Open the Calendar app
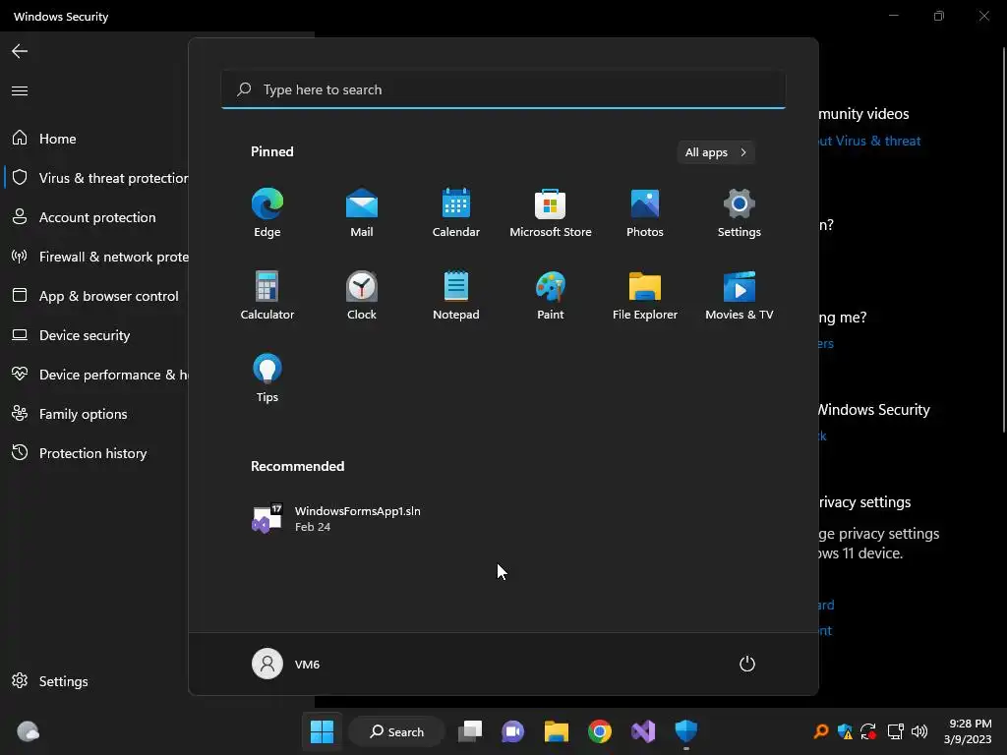 [456, 212]
